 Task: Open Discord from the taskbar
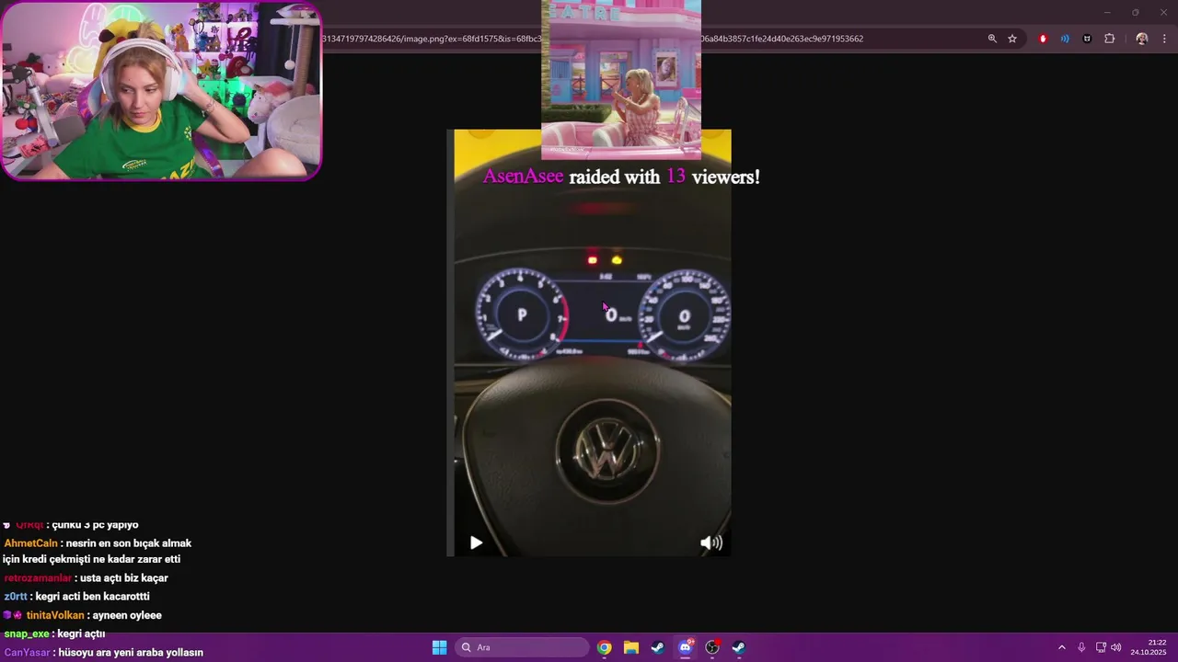[685, 647]
